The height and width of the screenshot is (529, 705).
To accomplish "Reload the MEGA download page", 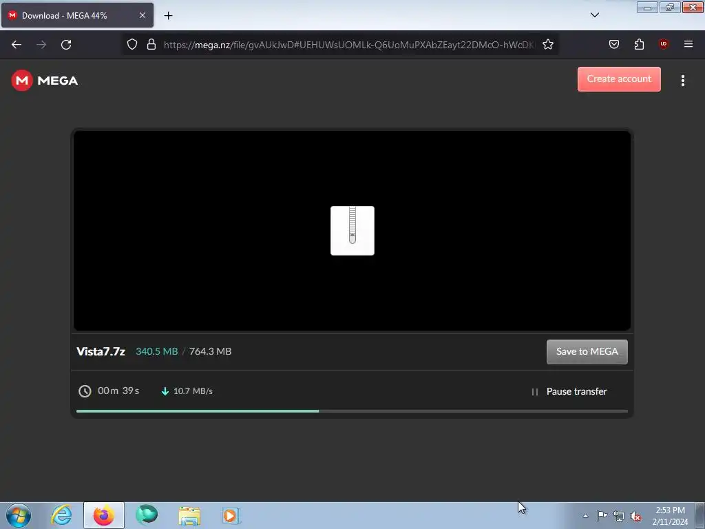I will point(66,45).
